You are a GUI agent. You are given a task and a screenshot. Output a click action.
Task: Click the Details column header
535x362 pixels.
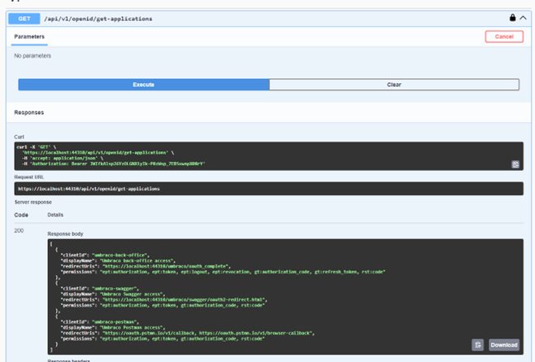55,215
